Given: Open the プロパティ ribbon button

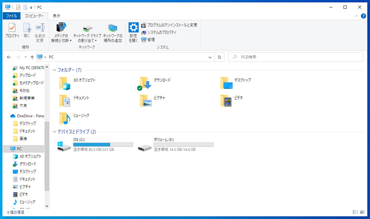Looking at the screenshot, I should (x=12, y=30).
